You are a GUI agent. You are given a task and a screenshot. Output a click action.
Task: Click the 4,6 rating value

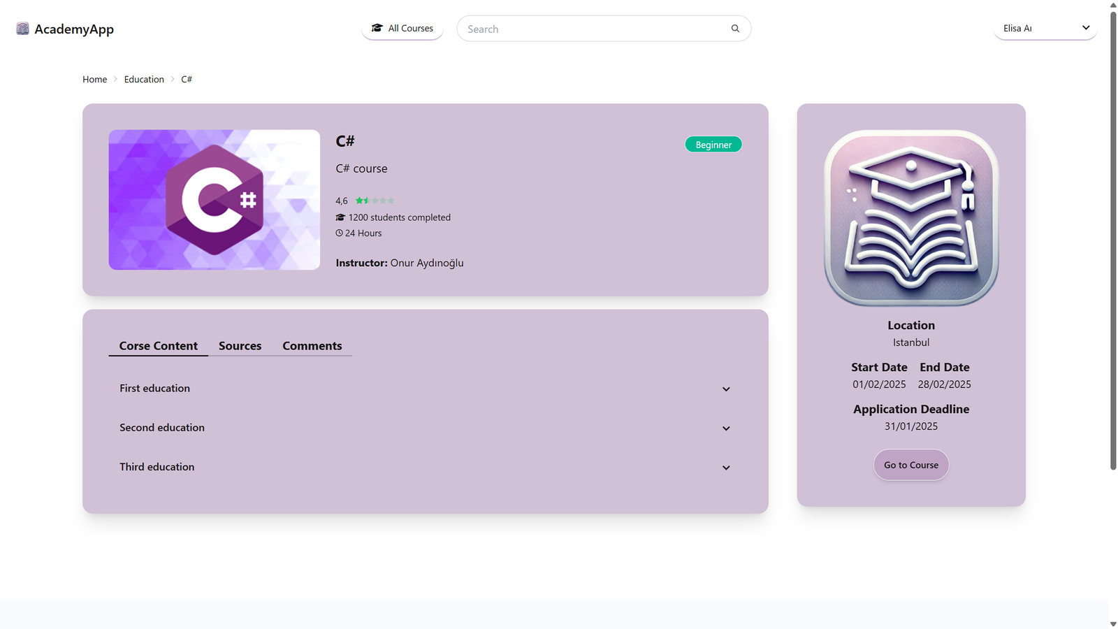click(342, 201)
